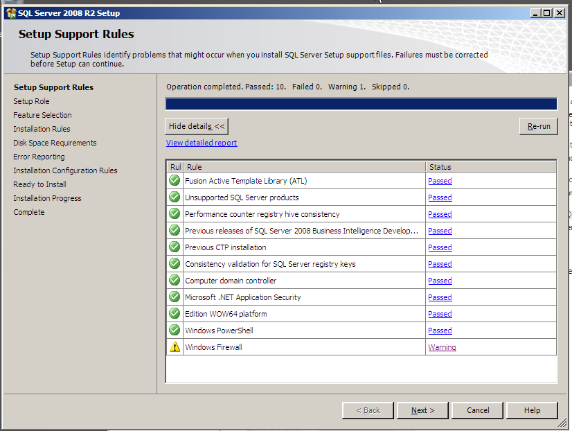
Task: Cancel the SQL Server setup
Action: (478, 410)
